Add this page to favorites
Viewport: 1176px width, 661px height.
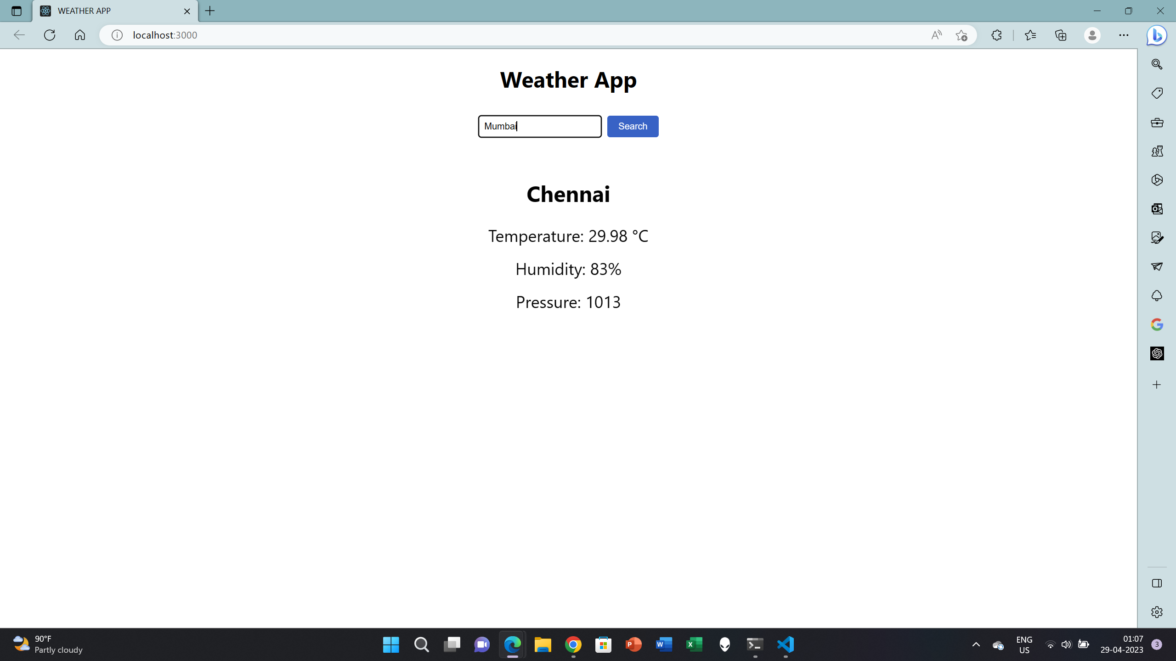coord(961,35)
